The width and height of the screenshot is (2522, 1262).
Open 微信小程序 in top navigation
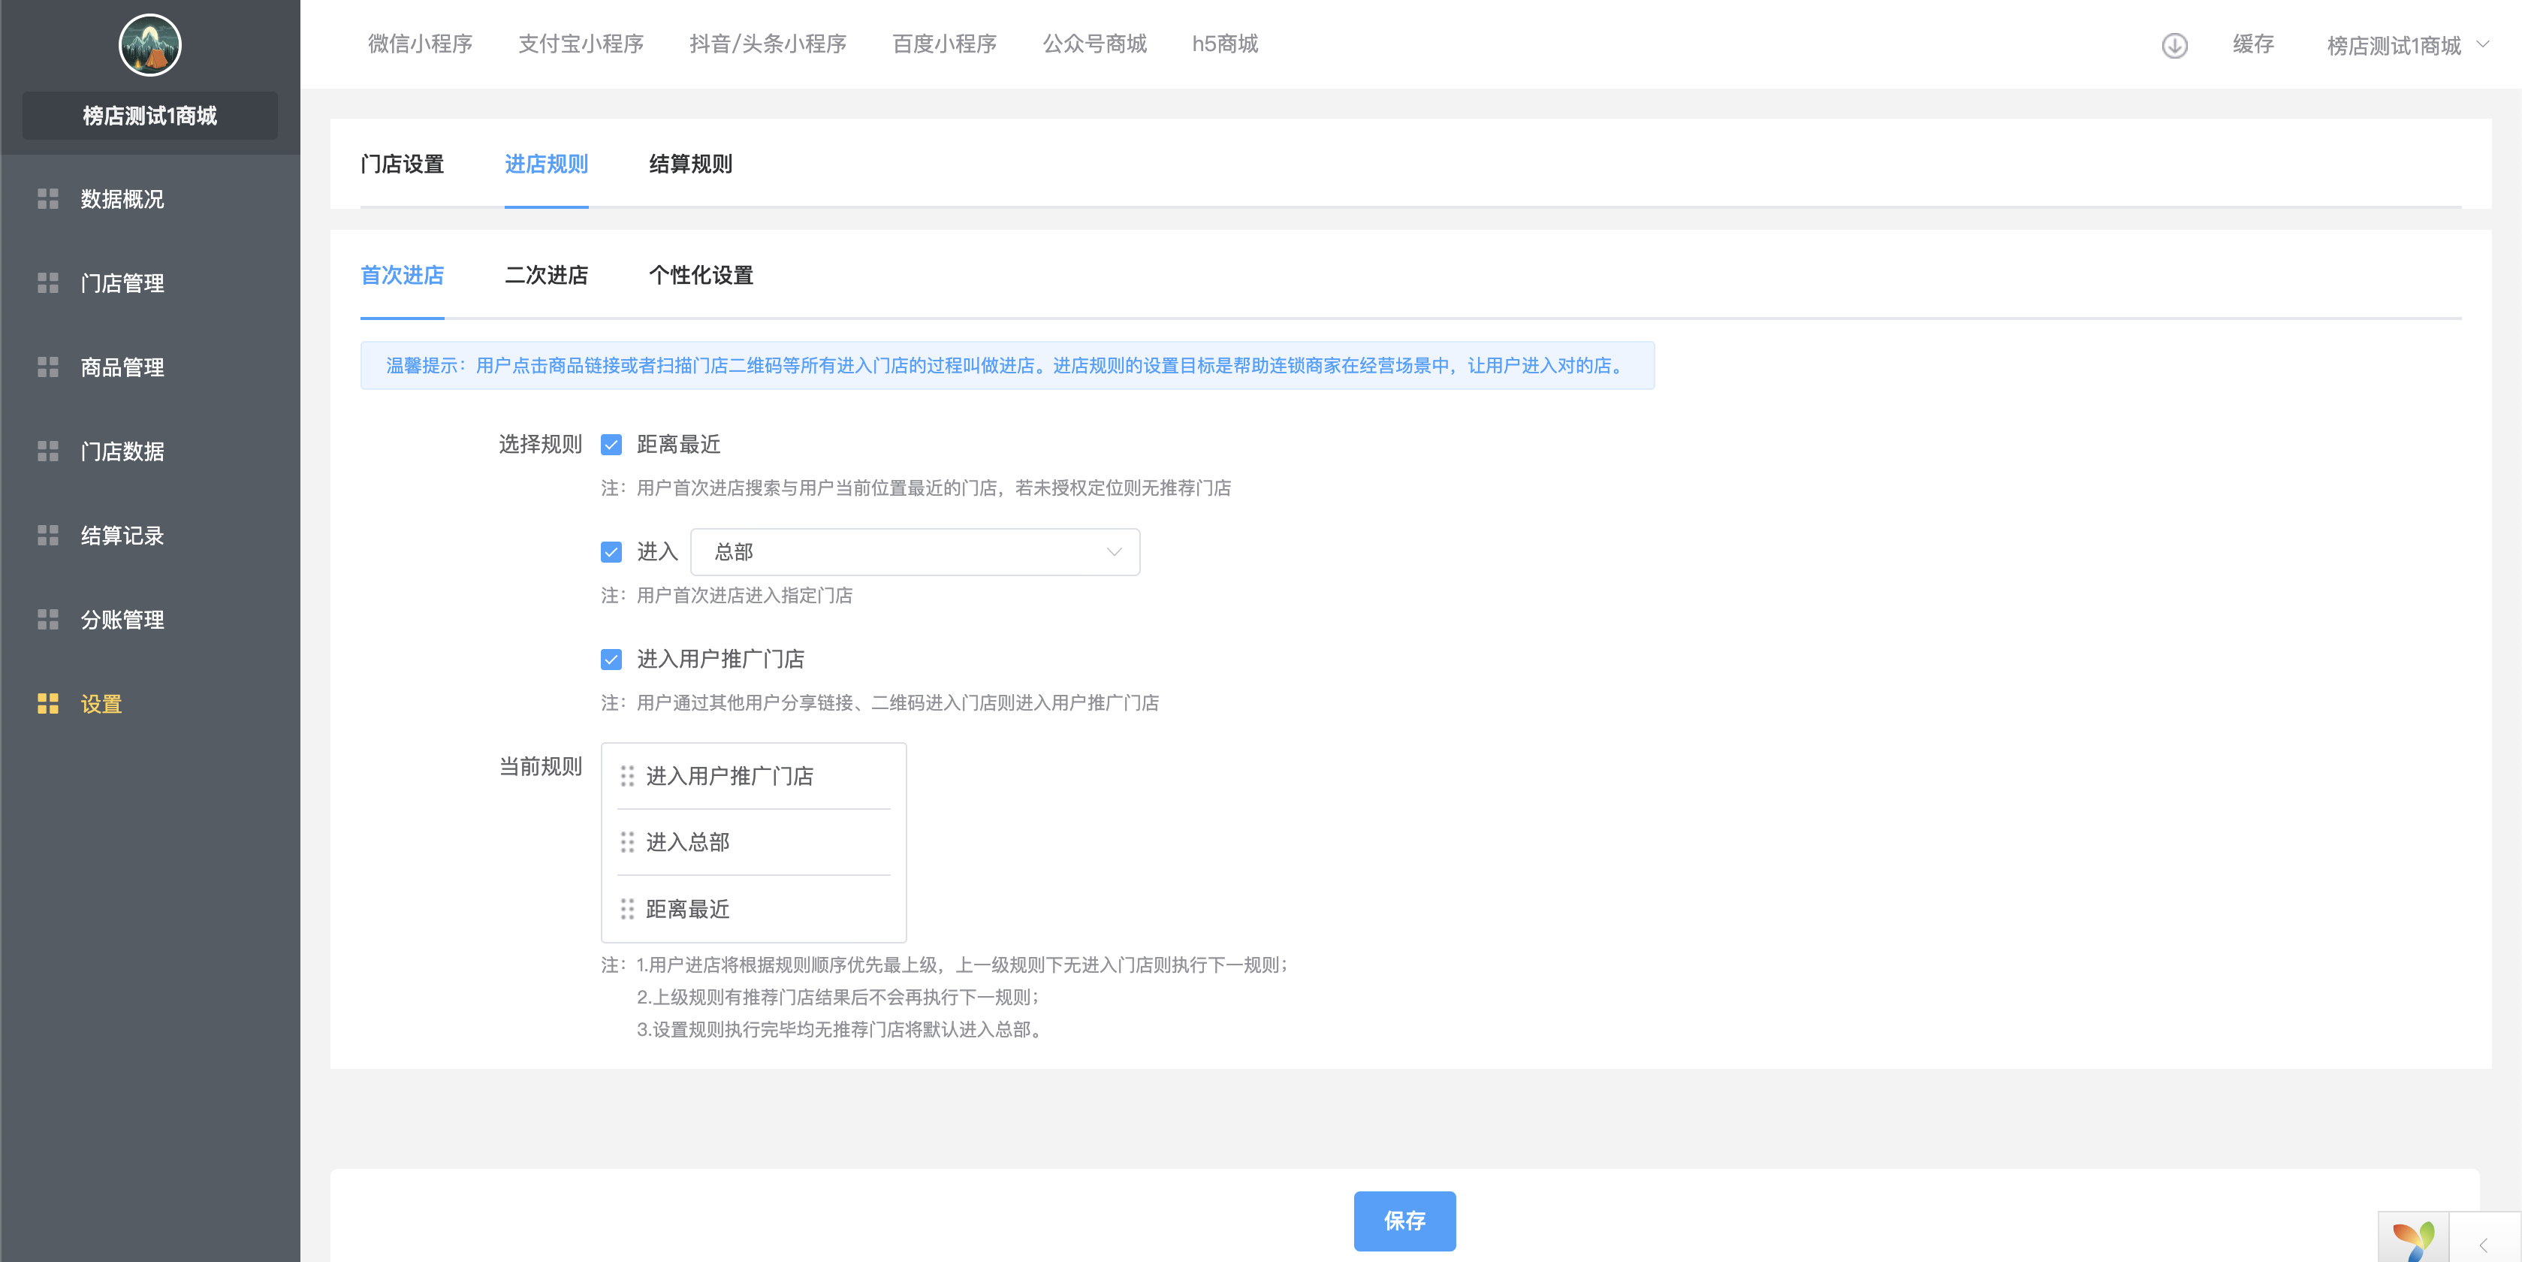click(420, 44)
